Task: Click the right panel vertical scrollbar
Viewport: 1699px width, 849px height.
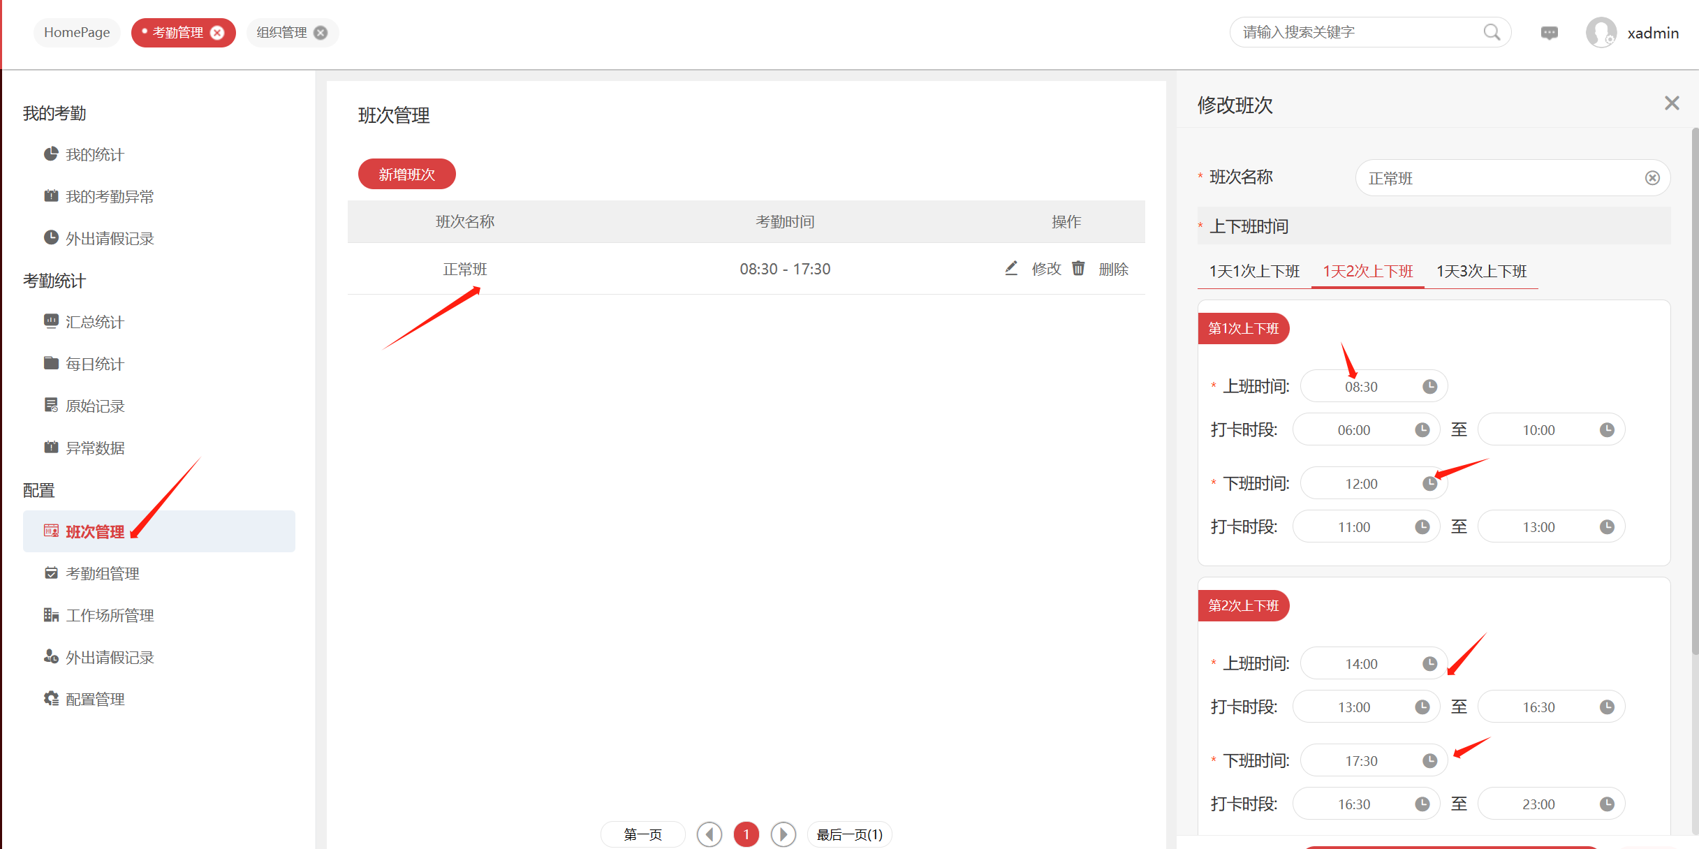Action: (1694, 391)
